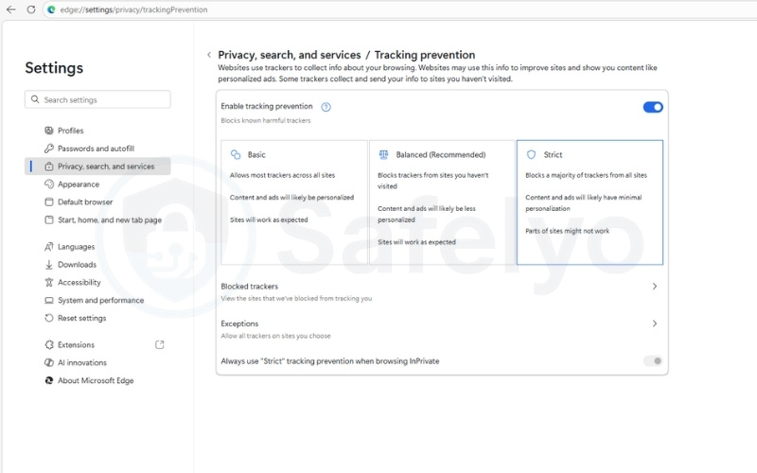Click the Strict shield icon
Viewport: 757px width, 473px height.
tap(531, 154)
